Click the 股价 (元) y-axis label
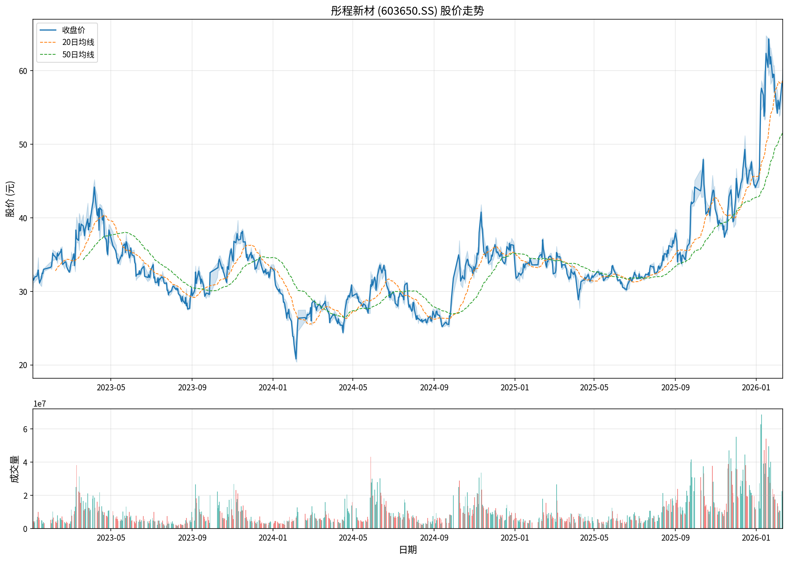 (10, 199)
